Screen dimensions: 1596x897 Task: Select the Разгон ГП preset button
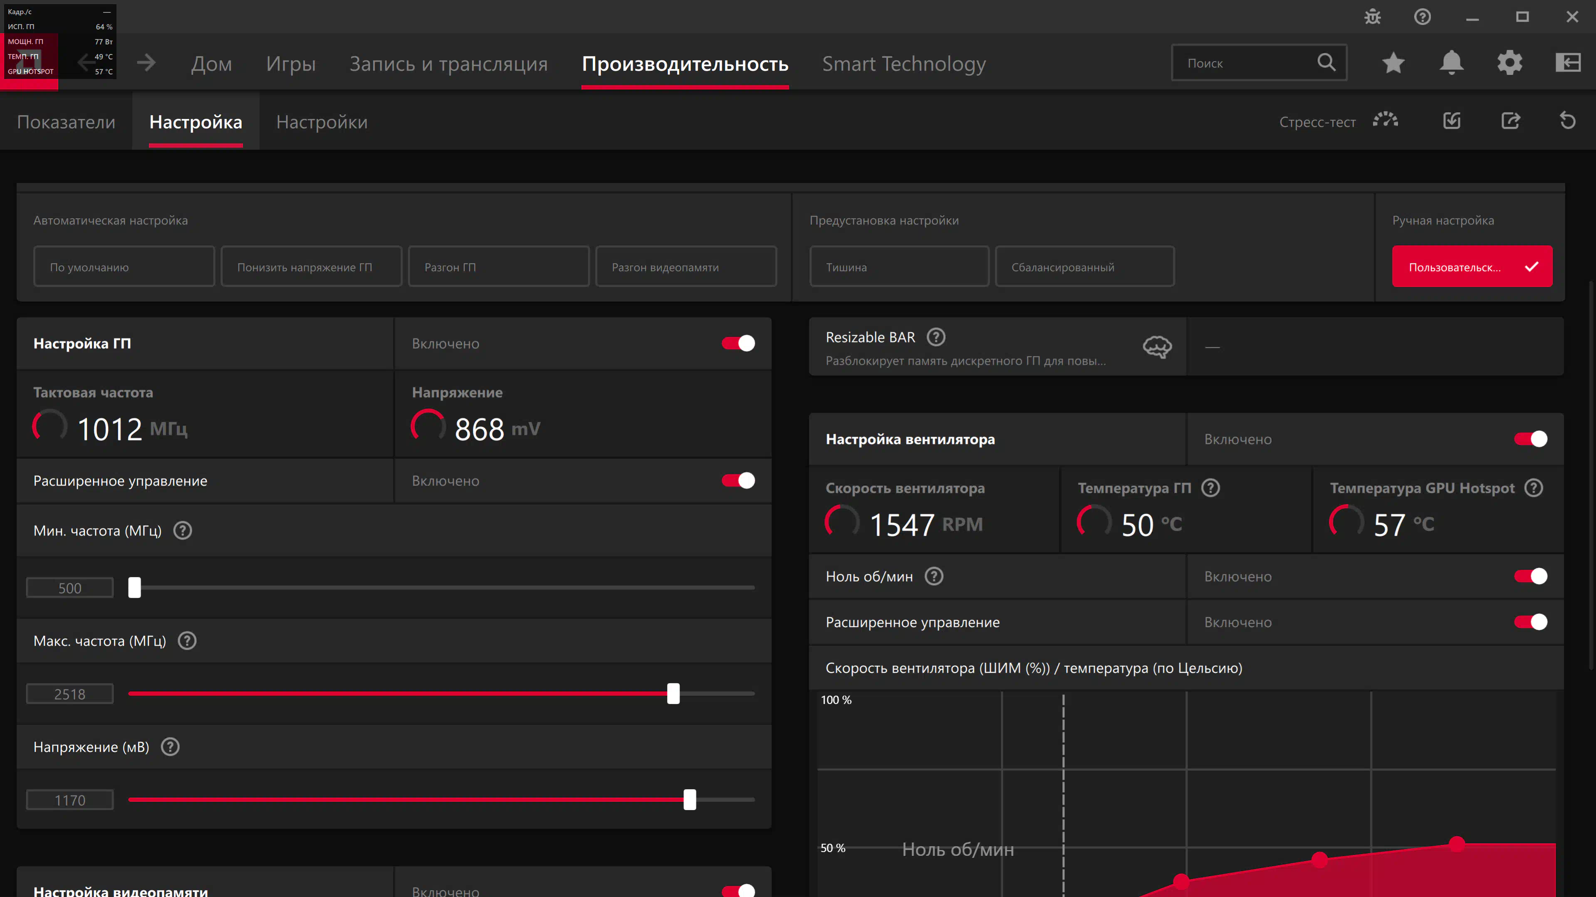coord(498,267)
